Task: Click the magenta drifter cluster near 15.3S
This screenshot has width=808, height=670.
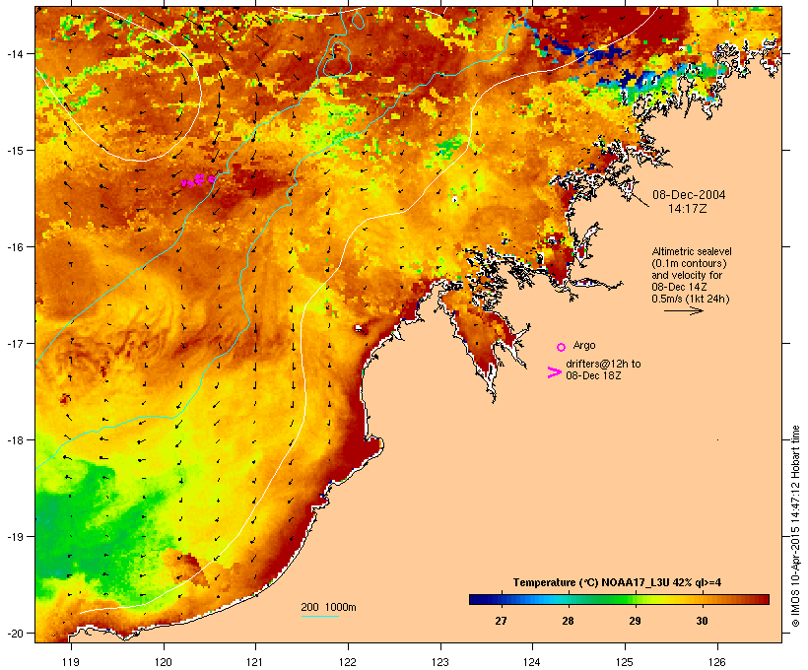Action: tap(198, 180)
